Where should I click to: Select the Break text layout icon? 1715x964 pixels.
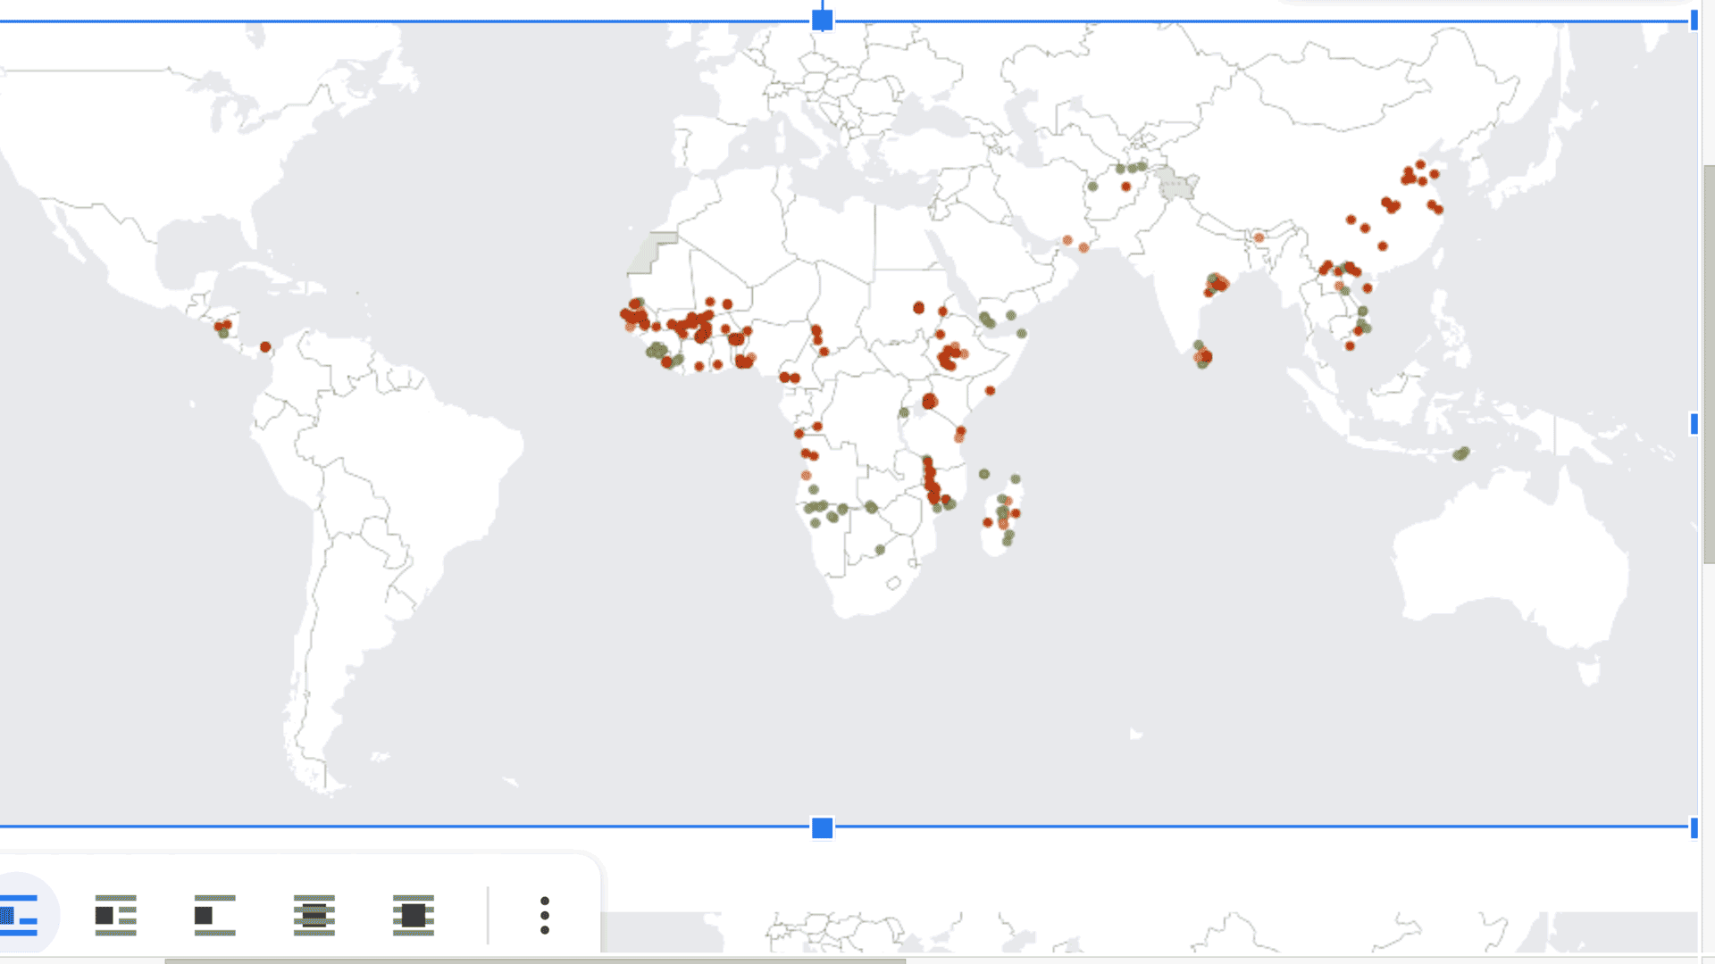click(215, 915)
